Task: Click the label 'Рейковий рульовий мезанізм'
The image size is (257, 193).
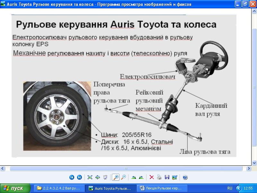Action: coord(149,101)
